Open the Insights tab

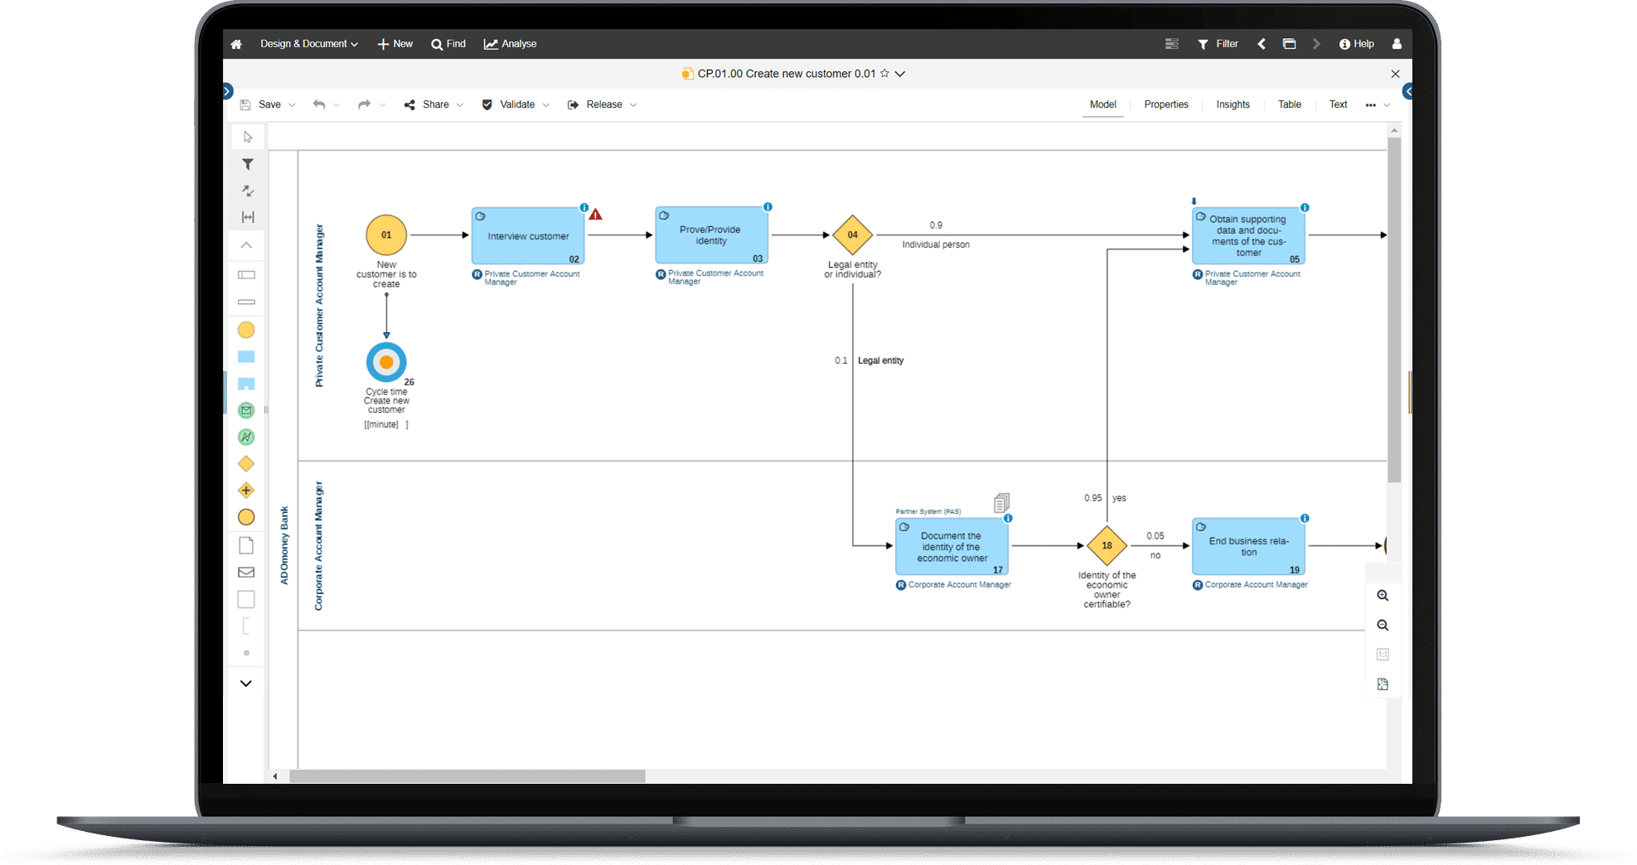pos(1233,104)
